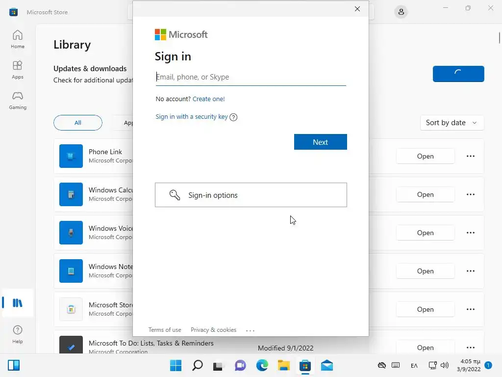Open Terms of use link
The width and height of the screenshot is (502, 377).
coord(165,330)
